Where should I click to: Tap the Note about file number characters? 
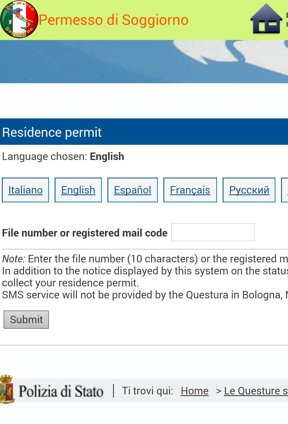point(144,259)
